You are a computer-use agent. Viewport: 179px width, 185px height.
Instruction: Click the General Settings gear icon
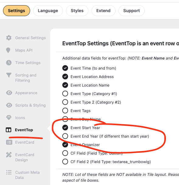[9, 38]
